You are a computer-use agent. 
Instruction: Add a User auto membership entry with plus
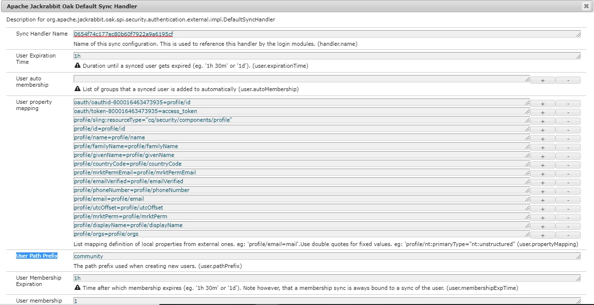543,80
